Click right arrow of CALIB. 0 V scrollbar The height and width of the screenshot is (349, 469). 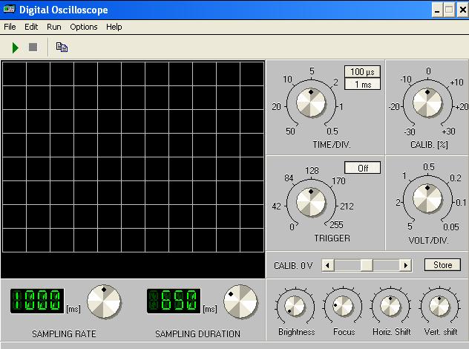pos(405,265)
